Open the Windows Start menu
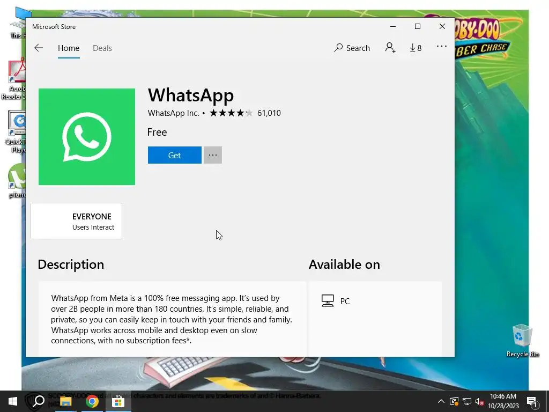Image resolution: width=549 pixels, height=412 pixels. tap(13, 401)
